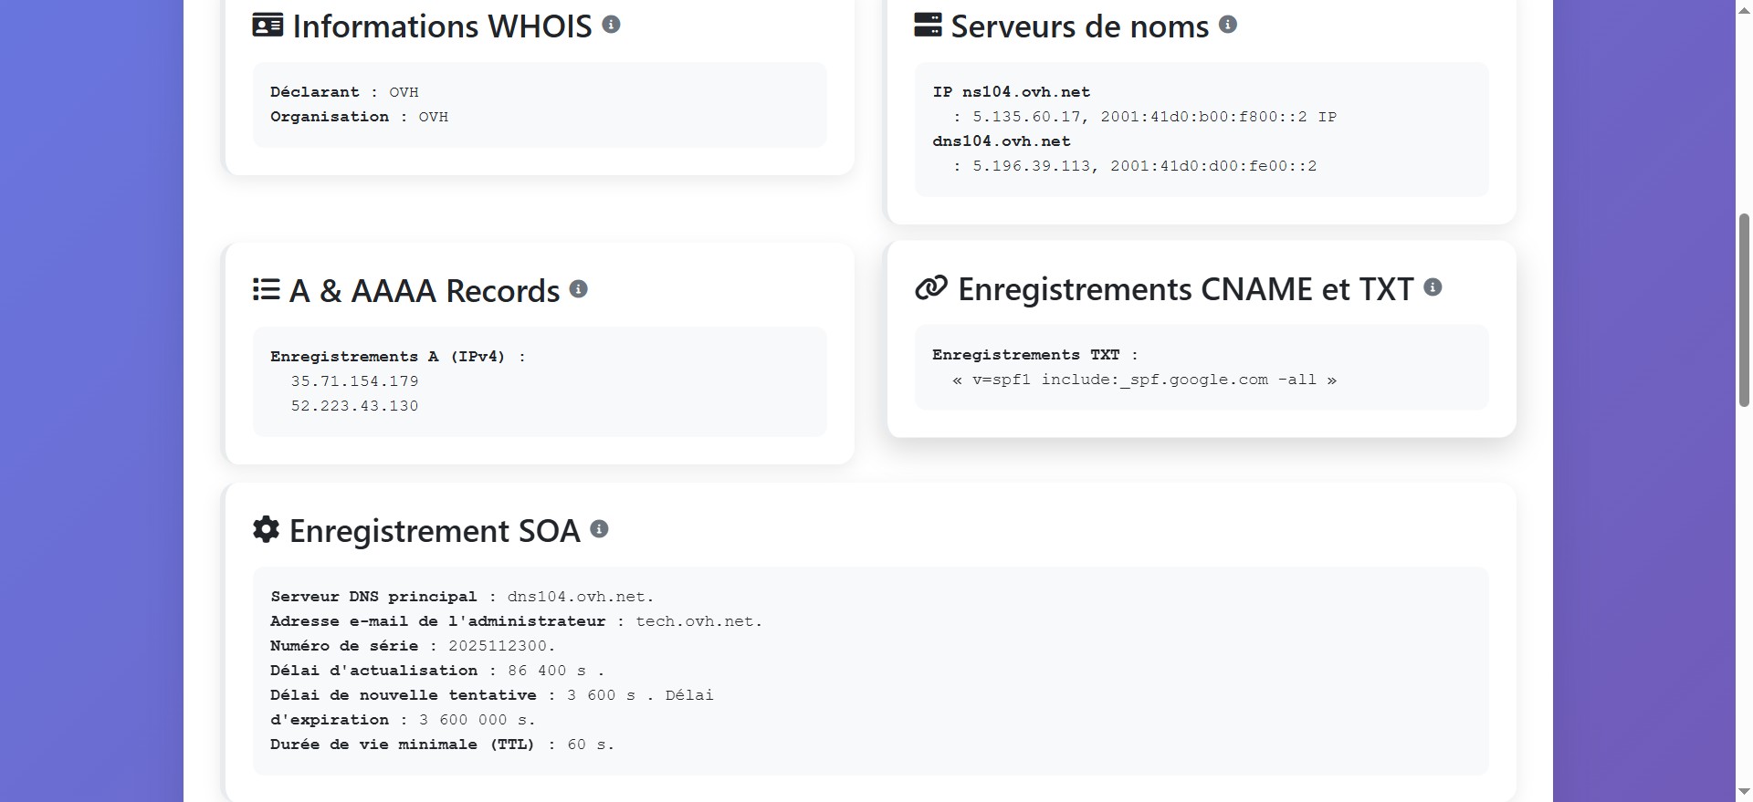The width and height of the screenshot is (1753, 802).
Task: Click the list icon next to A & AAAA Records
Action: pyautogui.click(x=266, y=289)
